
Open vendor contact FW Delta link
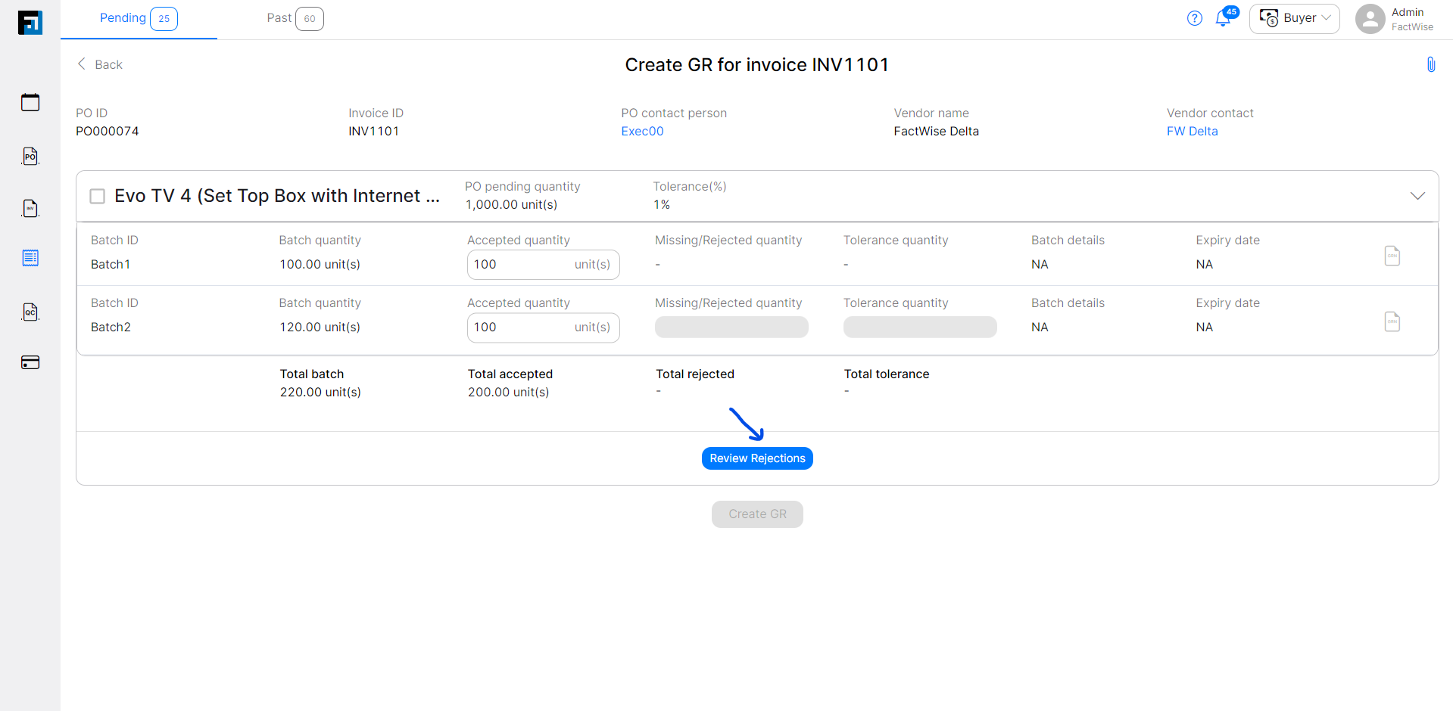click(x=1192, y=131)
